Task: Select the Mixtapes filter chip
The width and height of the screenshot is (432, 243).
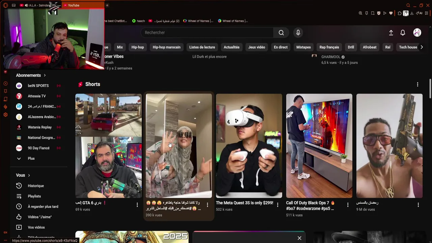Action: pyautogui.click(x=303, y=47)
